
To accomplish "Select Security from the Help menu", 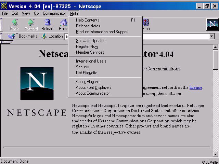I will (105, 67).
